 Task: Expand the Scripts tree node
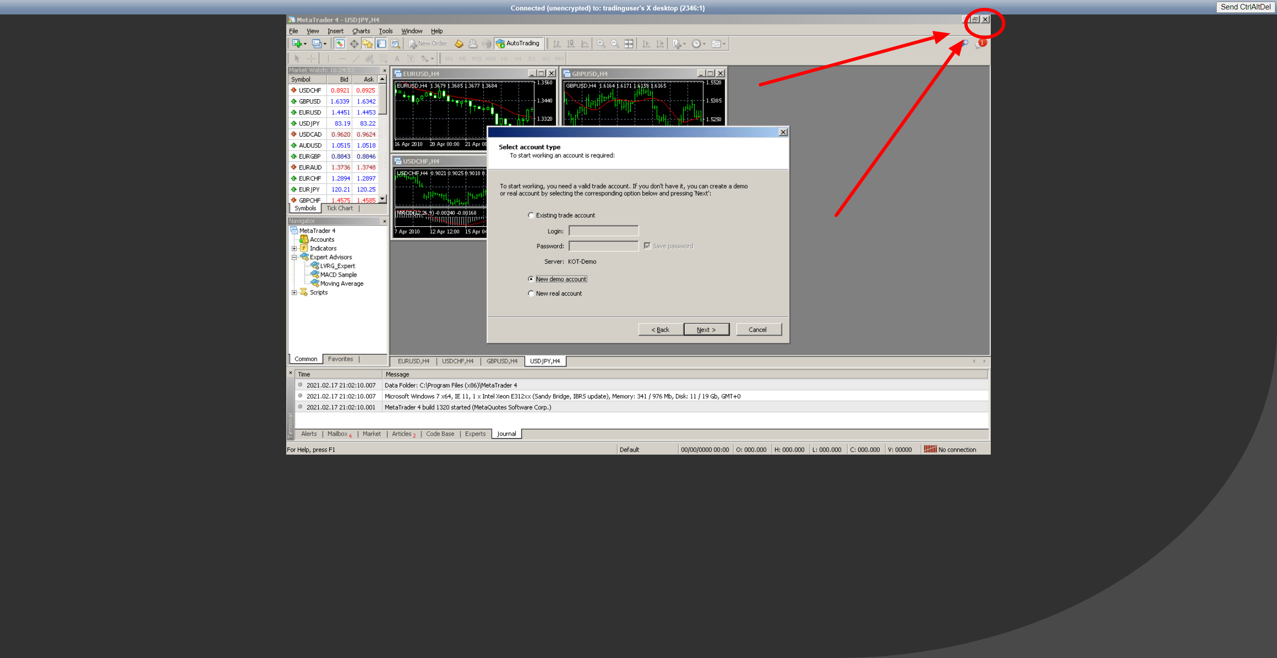(294, 293)
